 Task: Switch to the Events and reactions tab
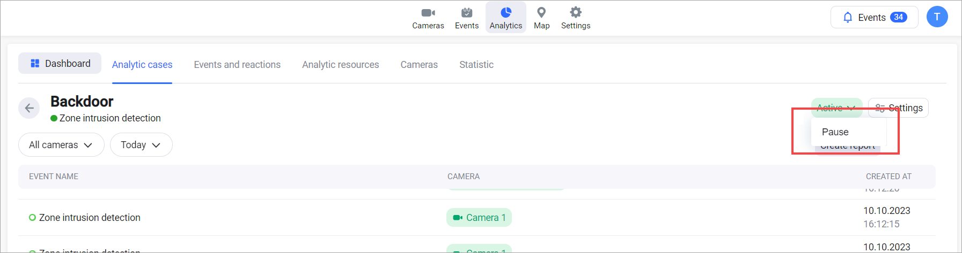click(x=237, y=65)
